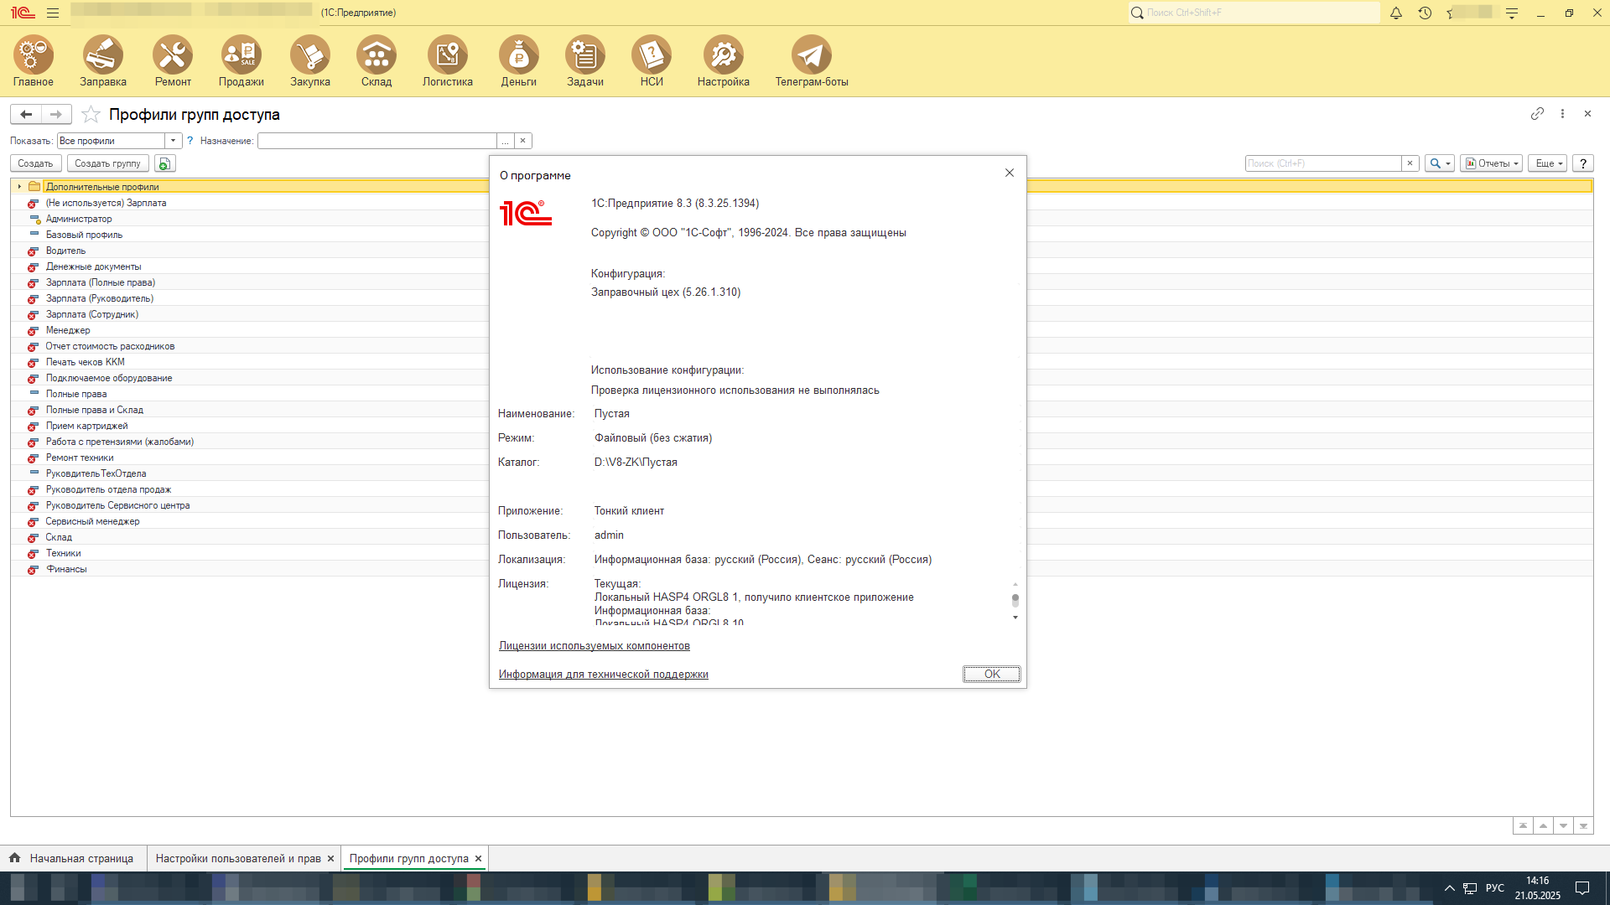Open the РУС language indicator in taskbar

pyautogui.click(x=1494, y=888)
